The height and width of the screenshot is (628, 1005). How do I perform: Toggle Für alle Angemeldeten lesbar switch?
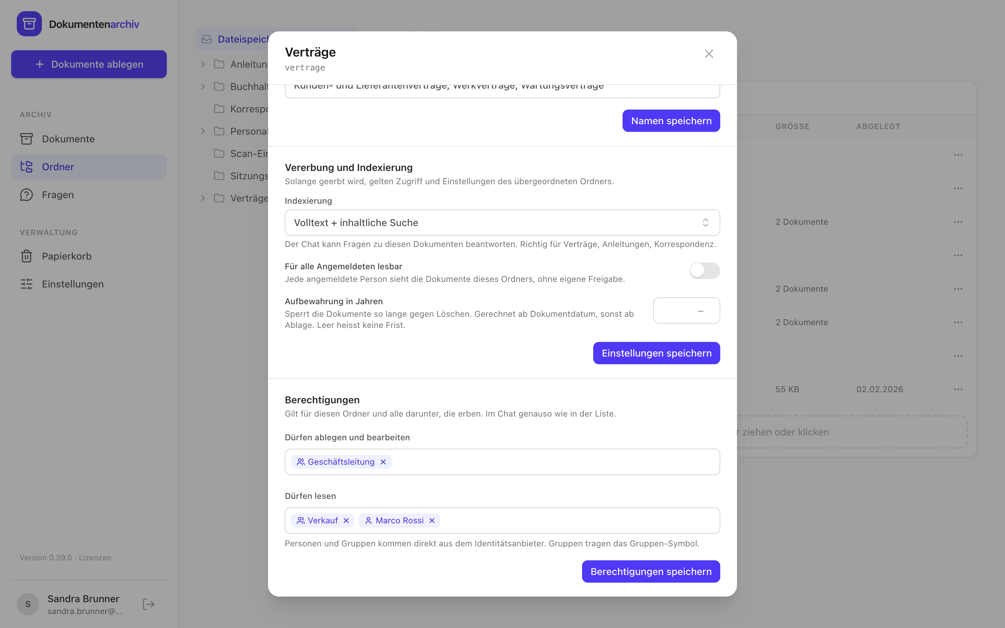[x=704, y=270]
